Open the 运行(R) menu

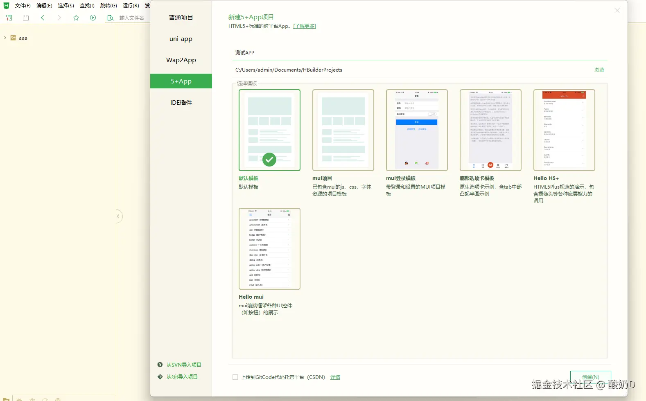click(x=131, y=6)
